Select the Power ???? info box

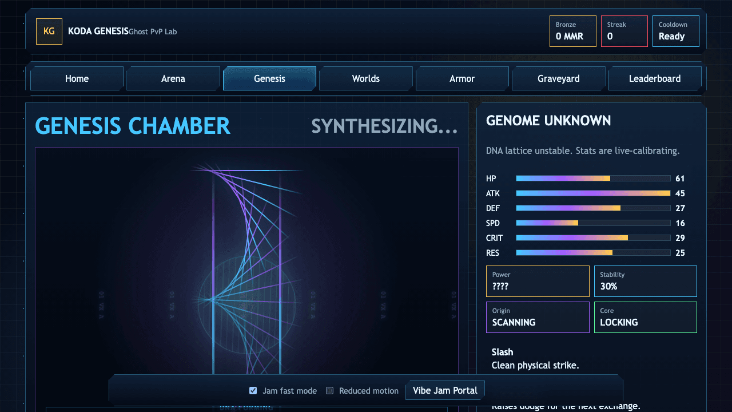[x=538, y=281]
